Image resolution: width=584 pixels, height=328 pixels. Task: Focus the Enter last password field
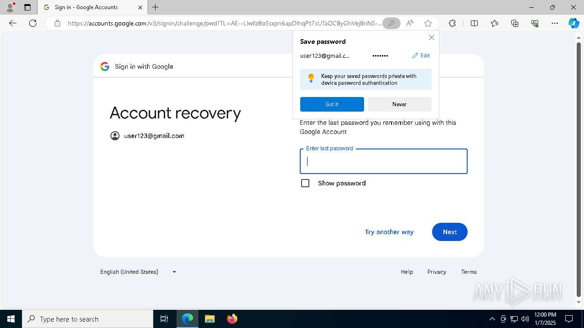384,161
